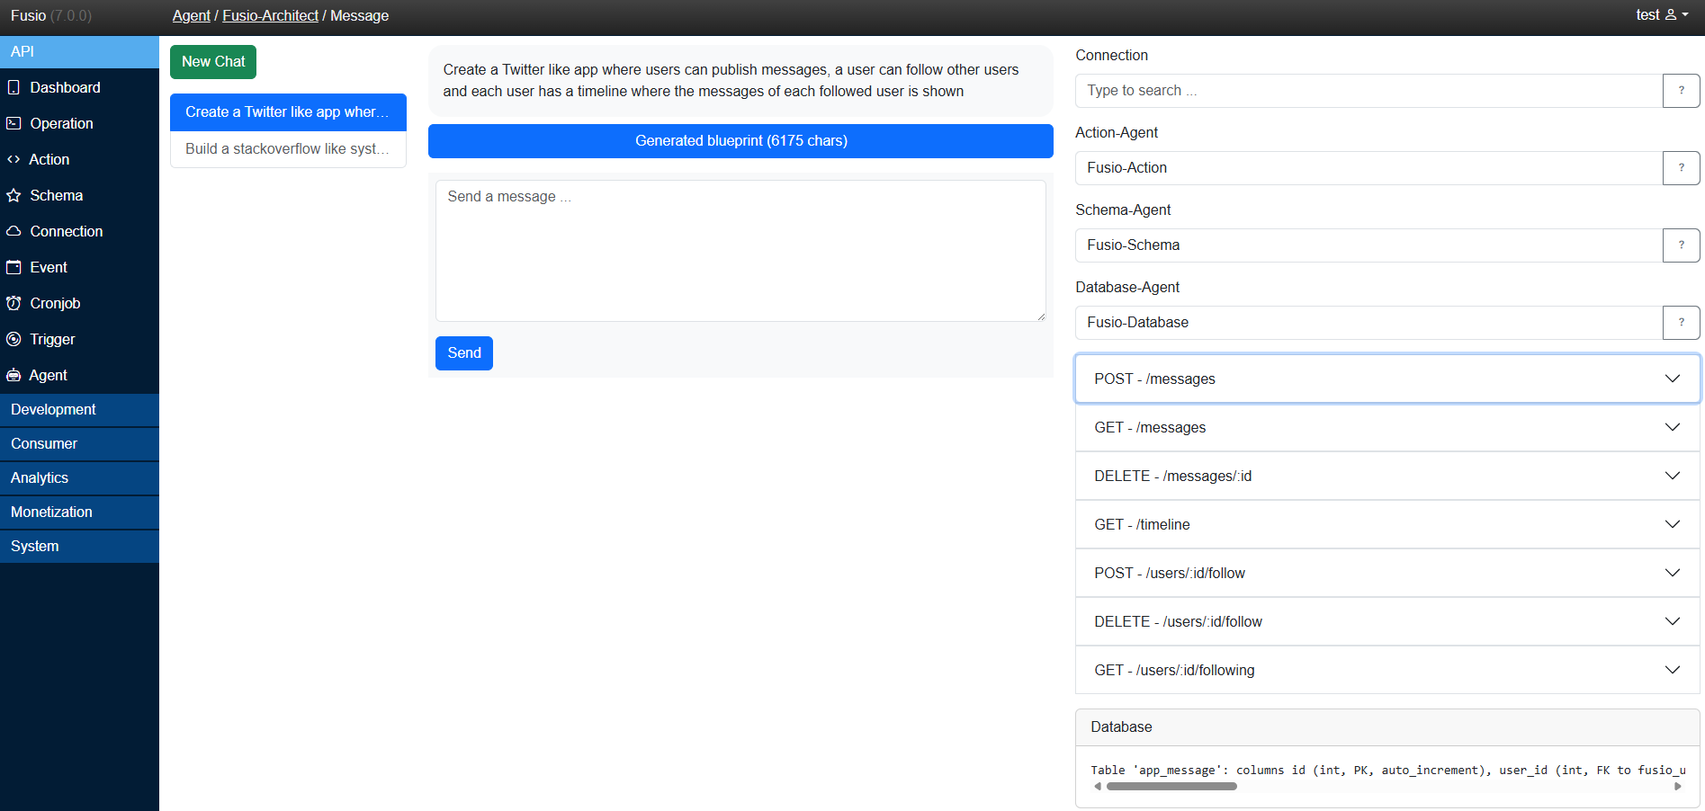
Task: Follow the Fusio-Architect breadcrumb link
Action: pyautogui.click(x=270, y=15)
